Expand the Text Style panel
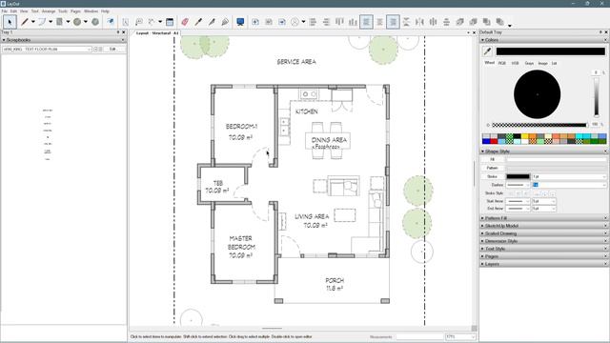 point(543,249)
